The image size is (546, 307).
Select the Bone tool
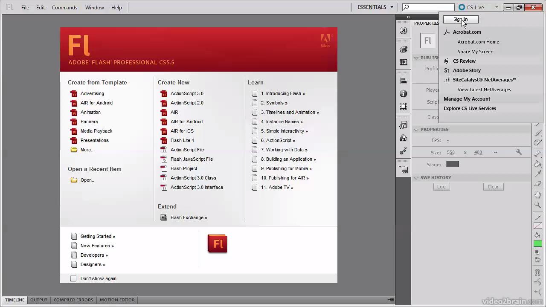pos(538,153)
